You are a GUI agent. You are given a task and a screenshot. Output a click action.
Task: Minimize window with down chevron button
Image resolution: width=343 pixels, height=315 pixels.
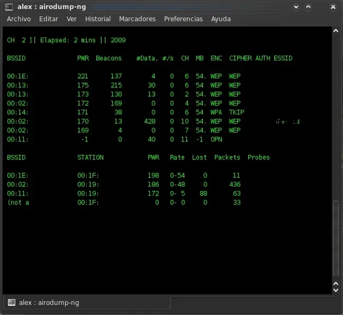click(296, 7)
